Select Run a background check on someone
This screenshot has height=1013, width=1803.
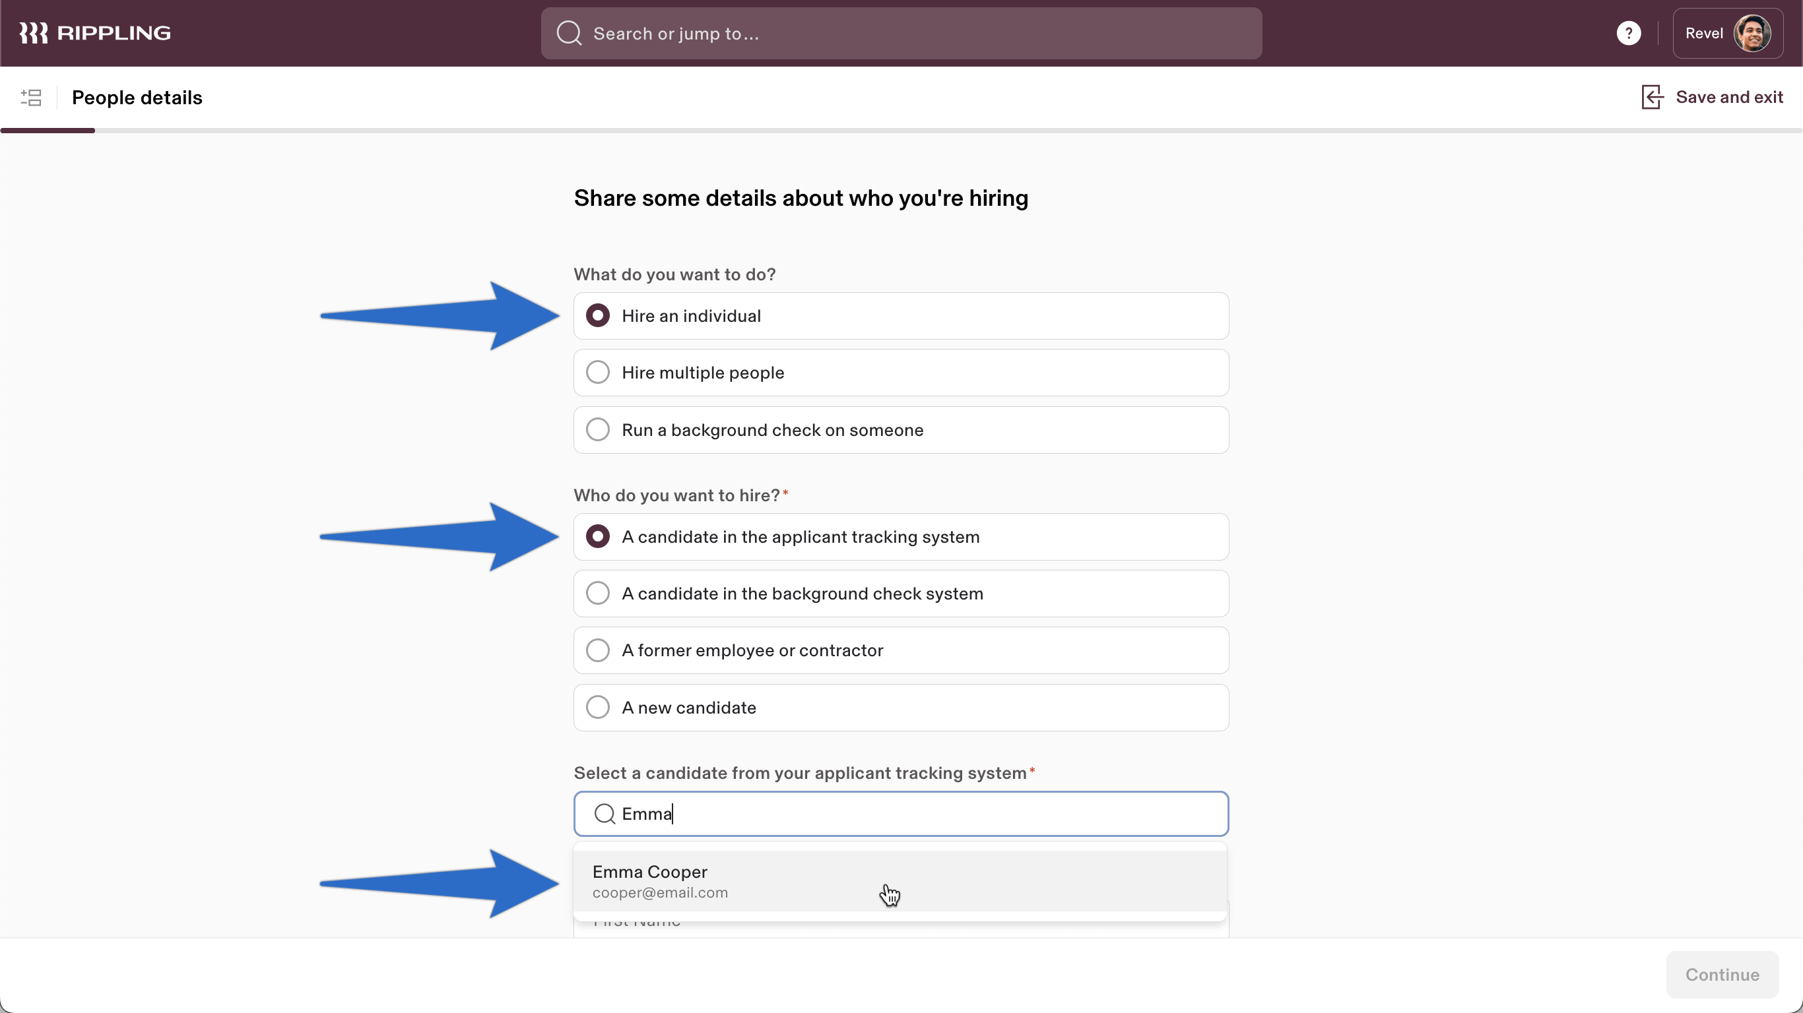click(597, 429)
